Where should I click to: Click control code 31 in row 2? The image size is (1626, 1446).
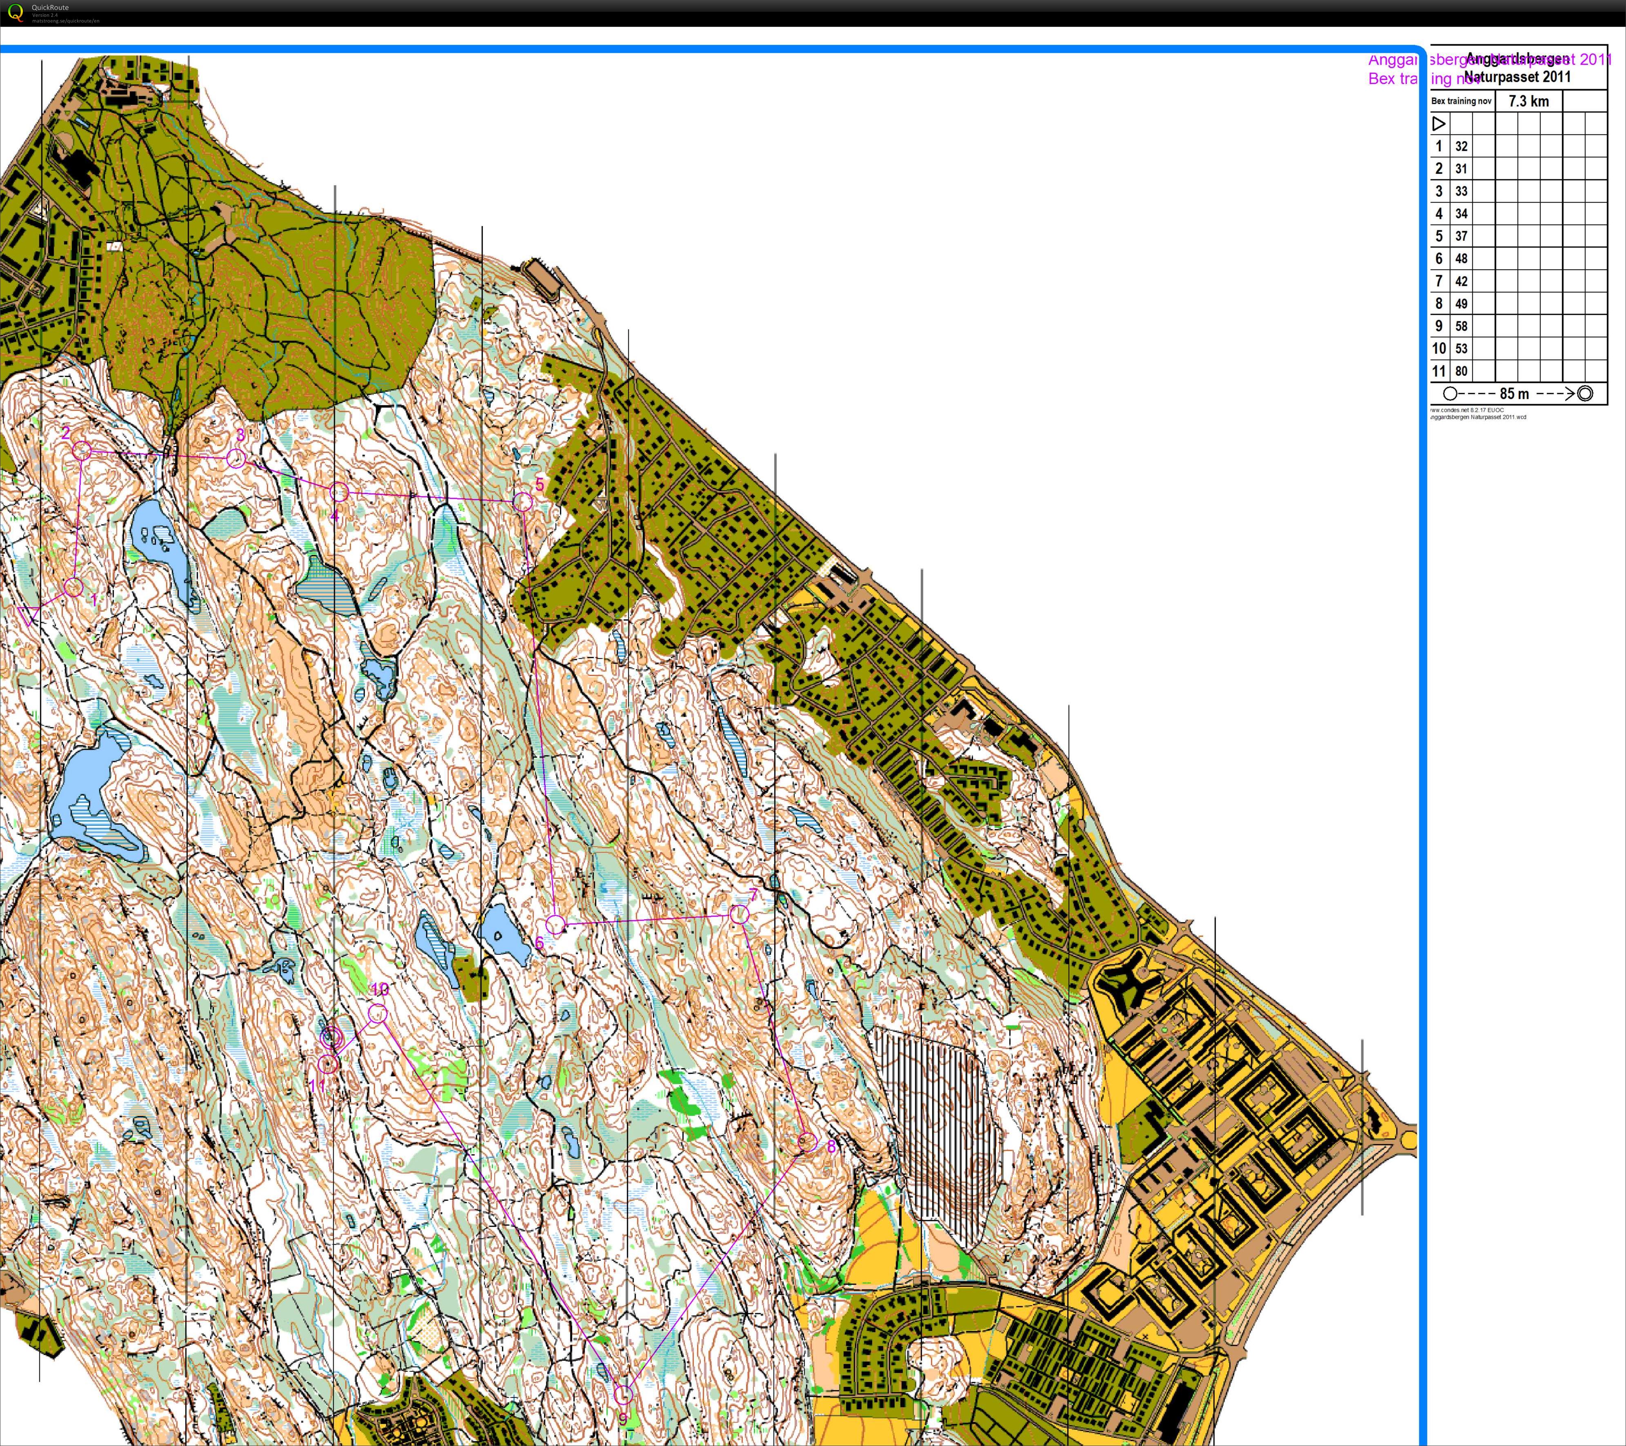1462,169
